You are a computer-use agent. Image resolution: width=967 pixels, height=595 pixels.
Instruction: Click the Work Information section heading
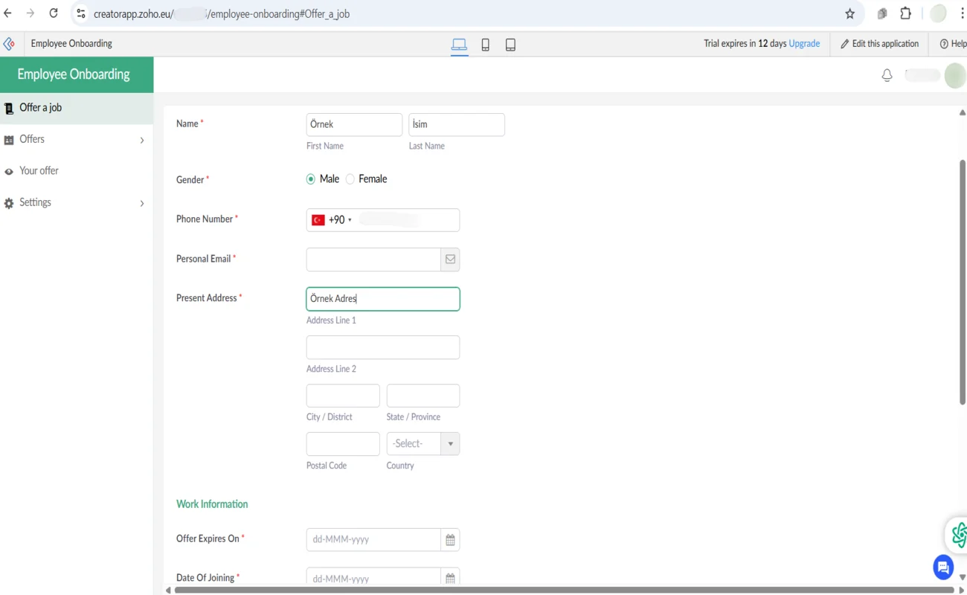212,504
